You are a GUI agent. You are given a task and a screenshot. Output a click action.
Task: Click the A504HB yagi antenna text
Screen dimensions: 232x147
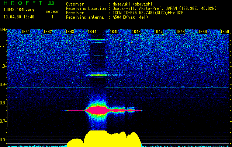pos(130,17)
